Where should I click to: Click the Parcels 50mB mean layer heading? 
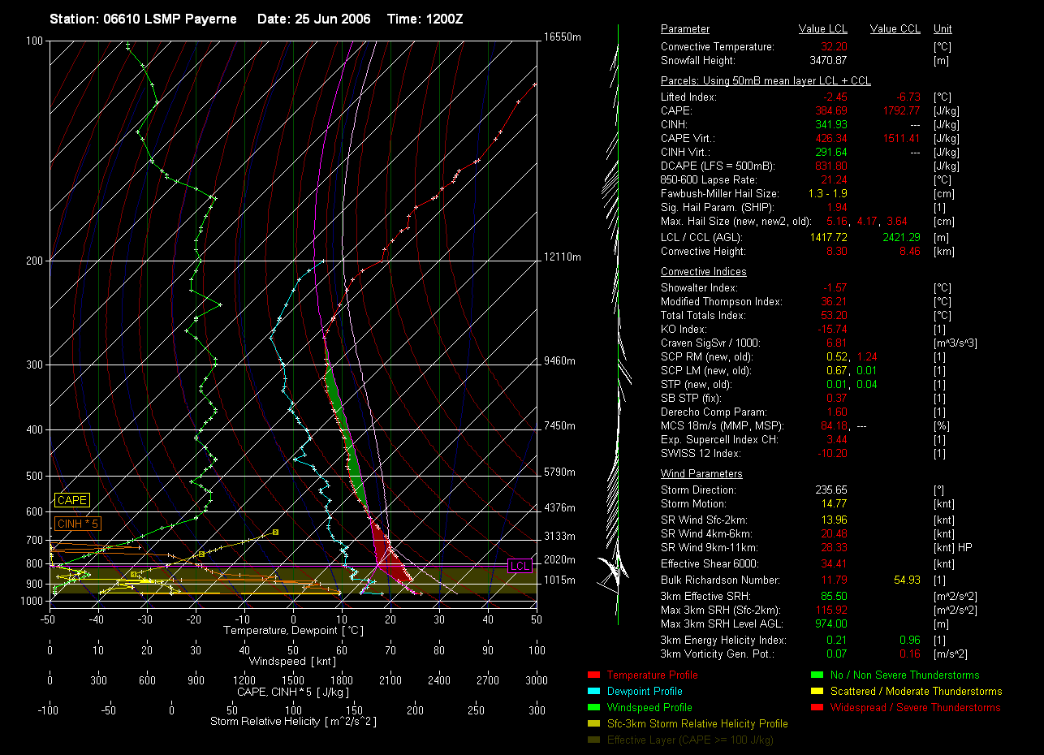coord(766,81)
